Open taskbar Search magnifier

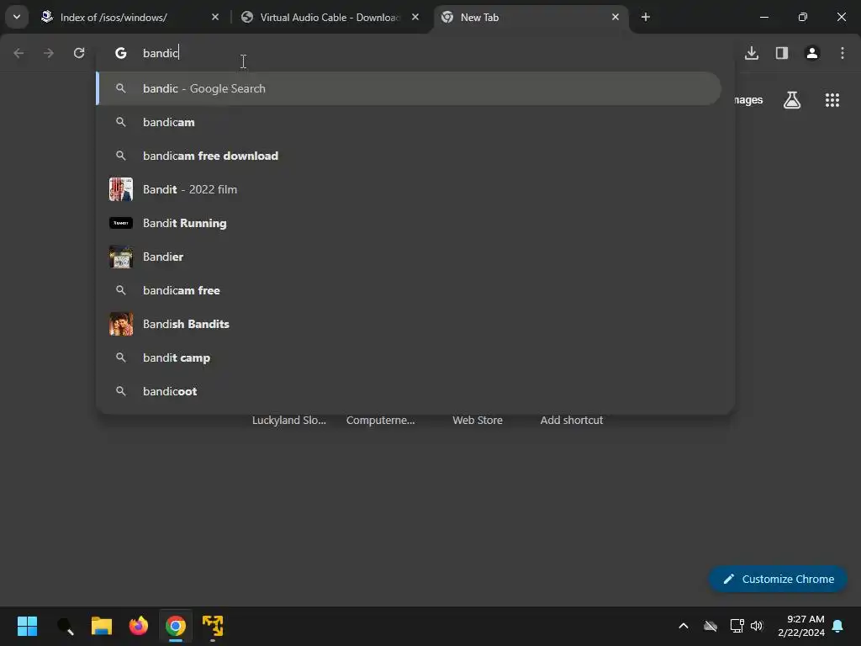(x=66, y=626)
